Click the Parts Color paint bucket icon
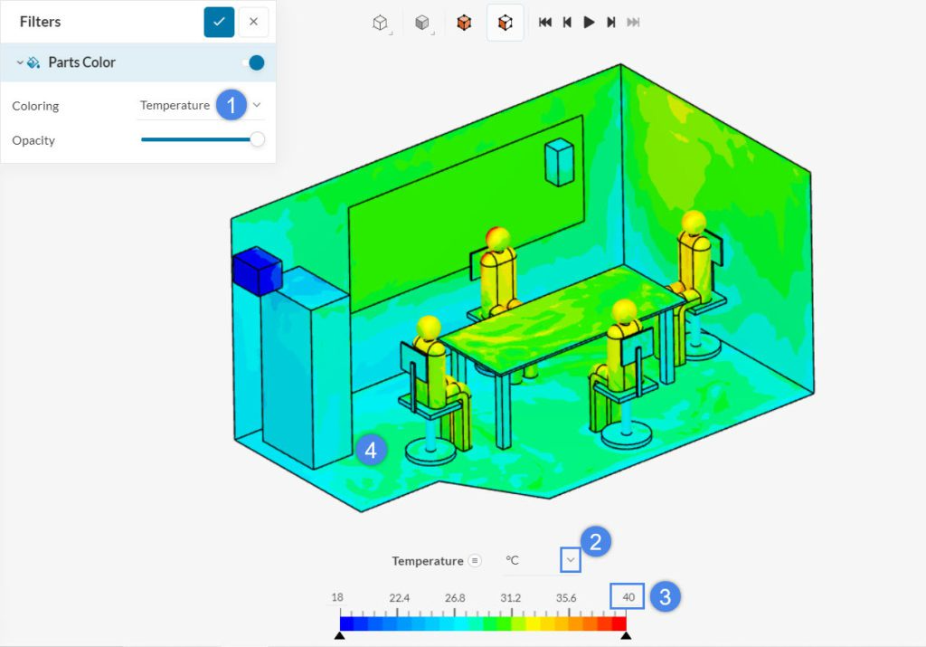 click(x=33, y=62)
